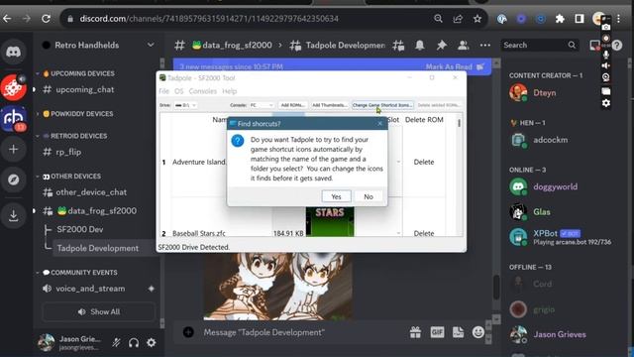Toggle member list icon

tap(463, 46)
